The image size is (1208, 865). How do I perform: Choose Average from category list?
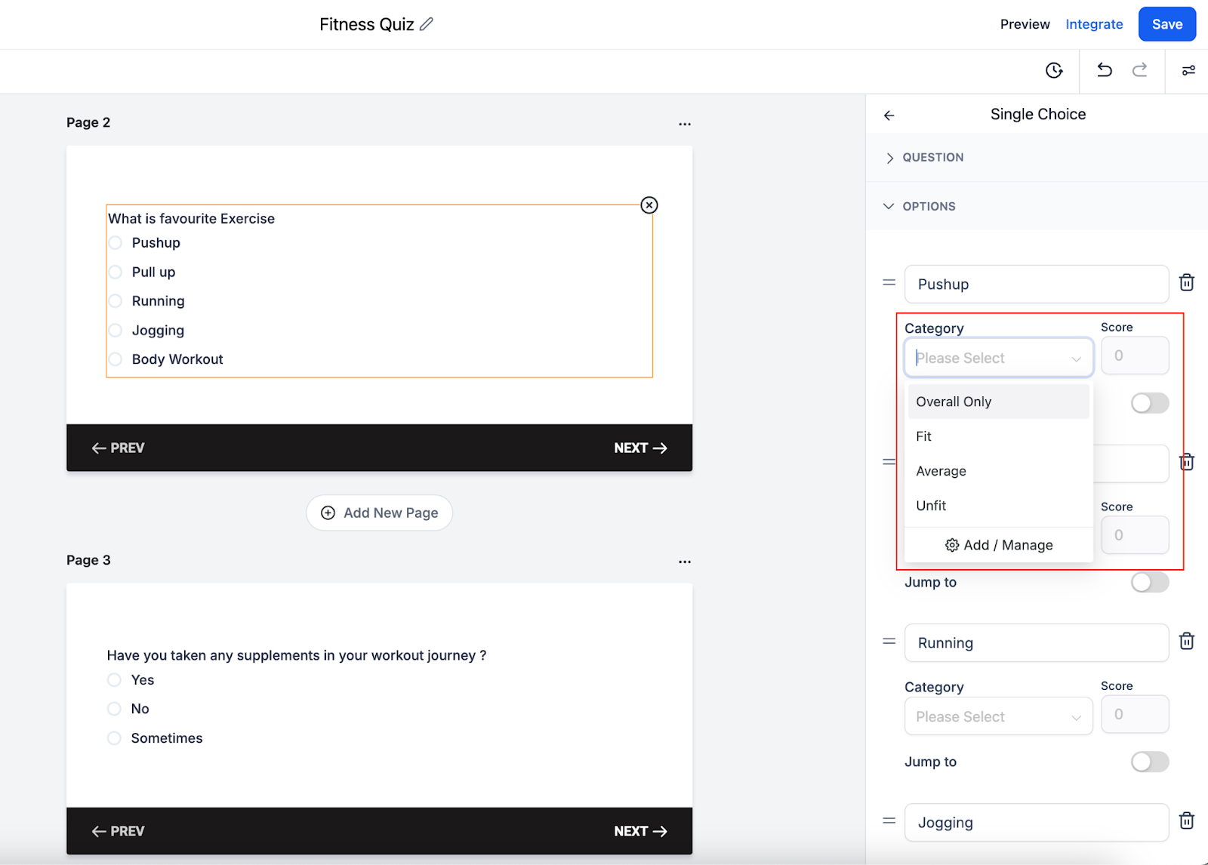(999, 471)
